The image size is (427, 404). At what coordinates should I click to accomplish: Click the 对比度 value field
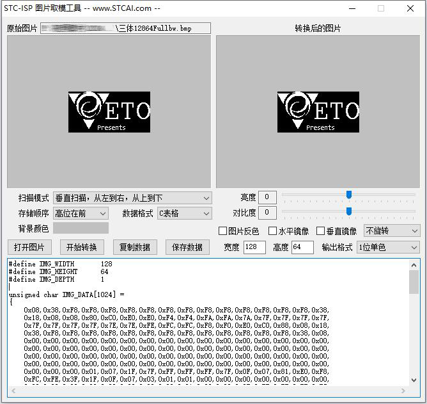[x=267, y=213]
